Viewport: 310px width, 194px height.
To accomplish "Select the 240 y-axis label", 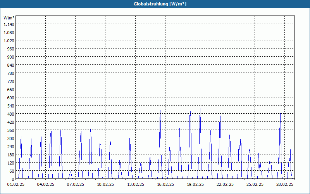I will click(x=11, y=147).
